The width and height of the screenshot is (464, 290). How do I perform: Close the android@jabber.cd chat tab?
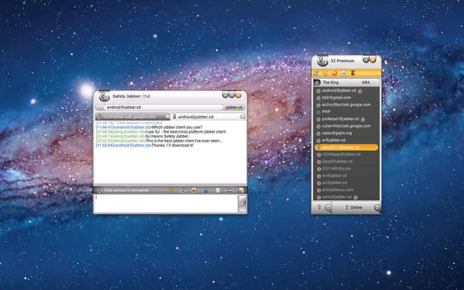[242, 117]
